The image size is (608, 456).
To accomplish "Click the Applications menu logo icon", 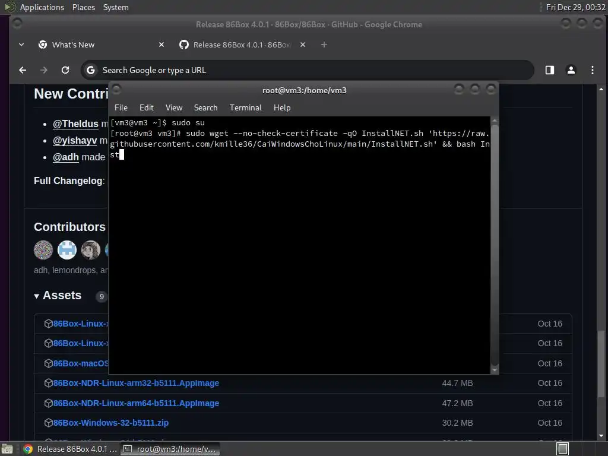I will 10,7.
